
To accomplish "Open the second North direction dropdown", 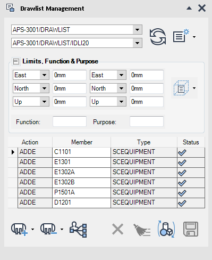I will pyautogui.click(x=122, y=88).
